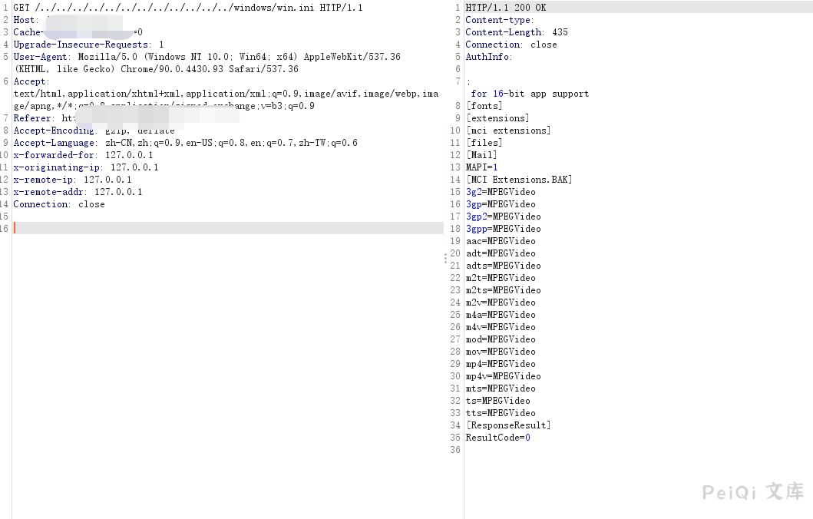Click the x-remote-addr header line
Screen dimensions: 813x519
pos(78,192)
